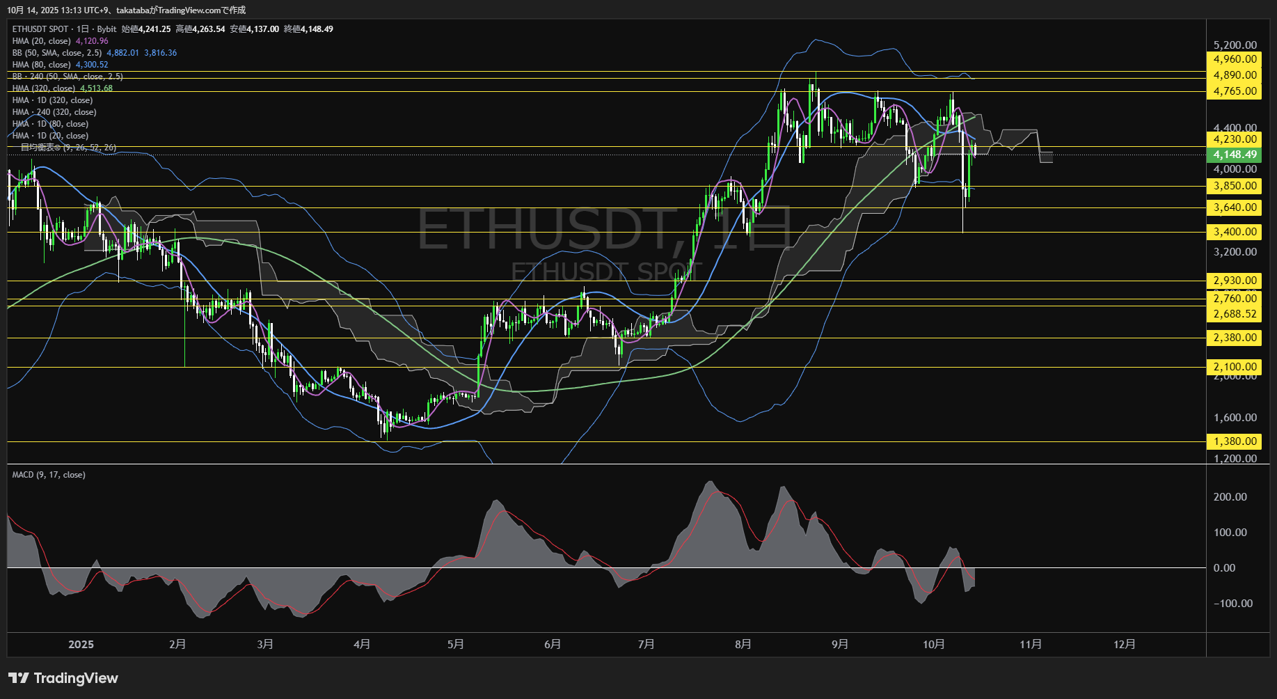Click the MACD (9, 17, close) label
The width and height of the screenshot is (1277, 699).
(x=49, y=475)
